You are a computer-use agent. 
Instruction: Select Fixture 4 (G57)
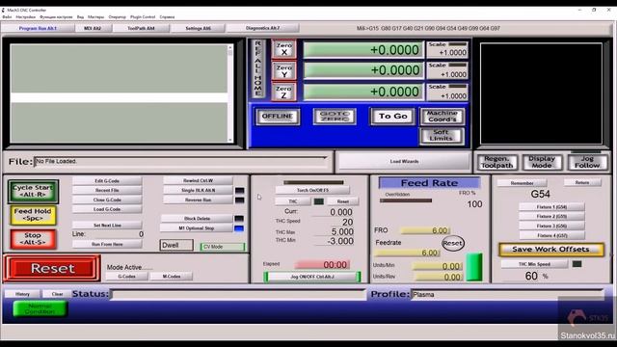pyautogui.click(x=551, y=235)
